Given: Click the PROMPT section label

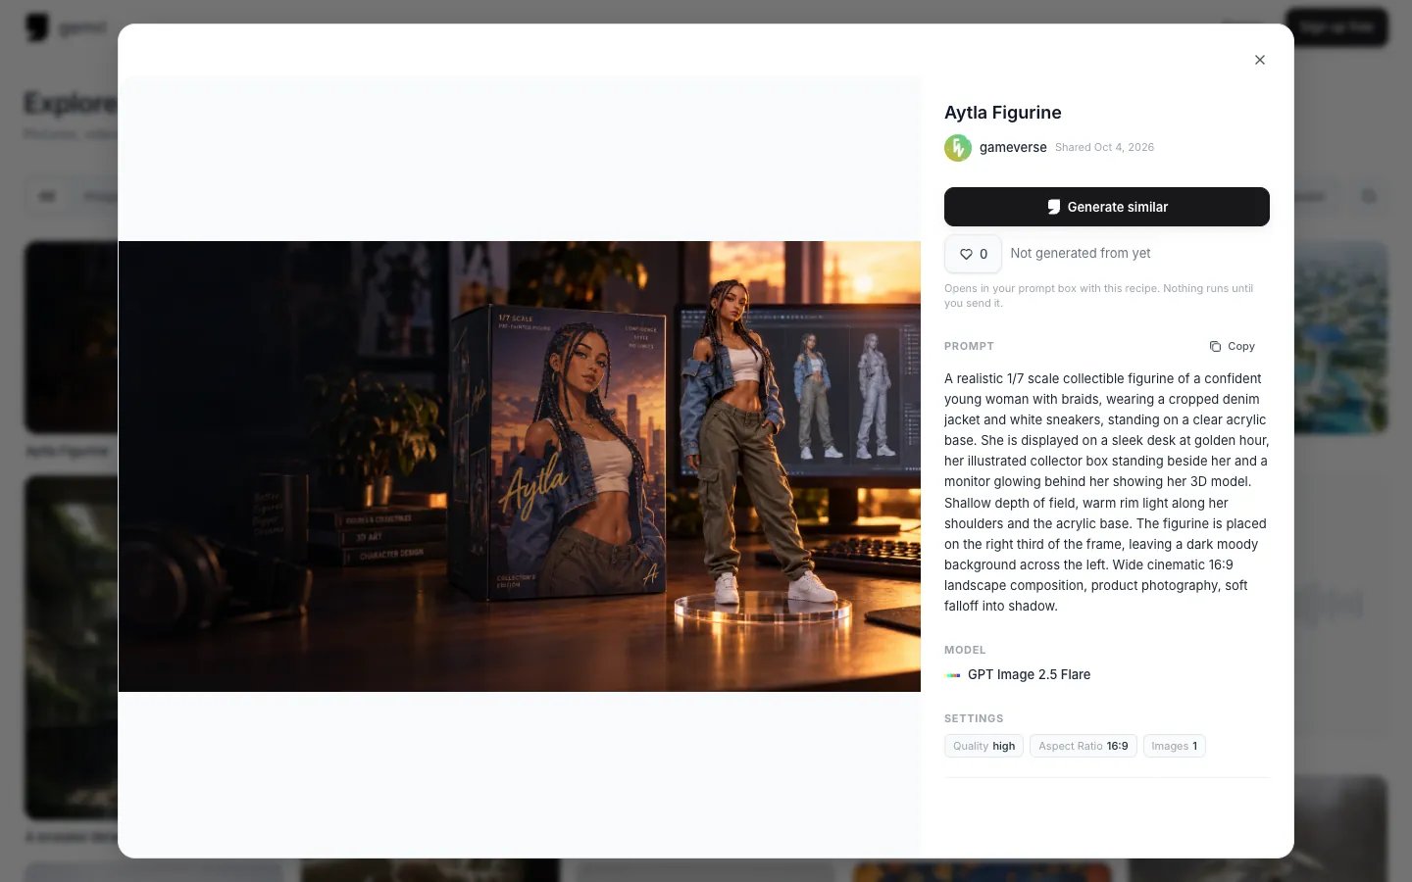Looking at the screenshot, I should [969, 346].
